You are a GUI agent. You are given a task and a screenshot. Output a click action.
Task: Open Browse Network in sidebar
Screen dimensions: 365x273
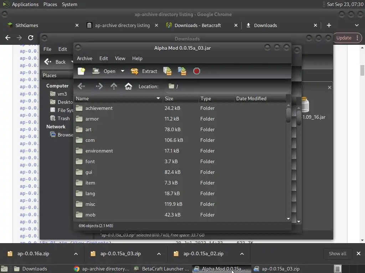[62, 135]
